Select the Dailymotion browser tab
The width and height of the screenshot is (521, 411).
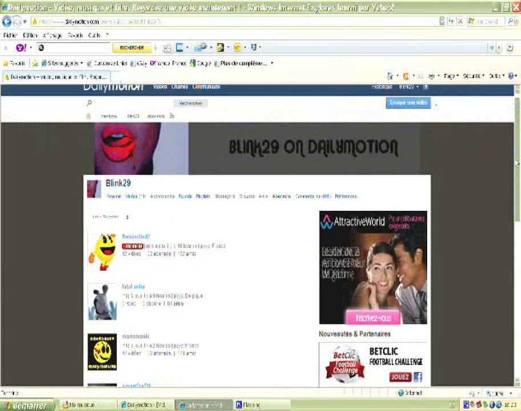pyautogui.click(x=57, y=77)
